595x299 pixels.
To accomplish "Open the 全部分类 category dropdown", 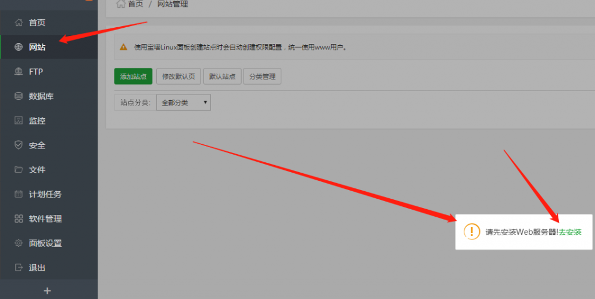I will 184,103.
